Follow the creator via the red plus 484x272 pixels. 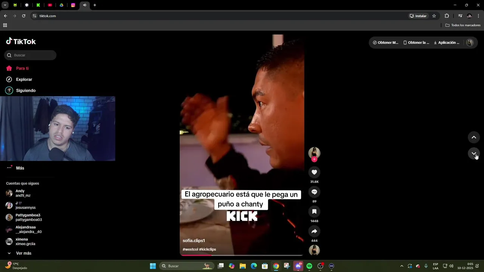click(x=314, y=159)
